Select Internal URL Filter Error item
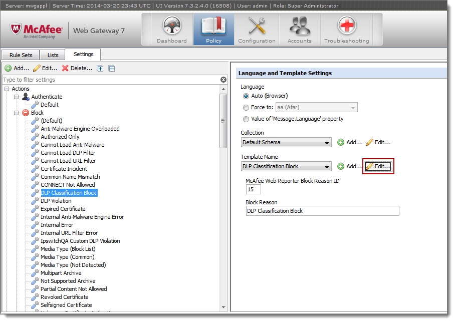This screenshot has height=322, width=455. click(69, 233)
